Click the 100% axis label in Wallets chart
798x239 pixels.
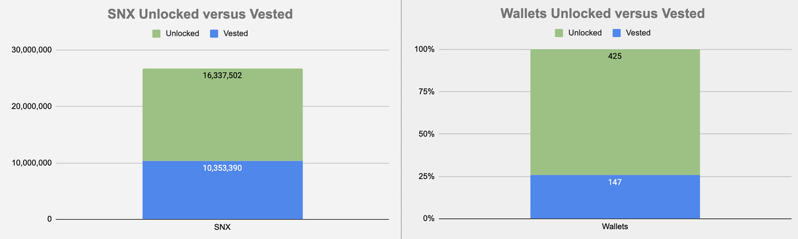[x=424, y=49]
